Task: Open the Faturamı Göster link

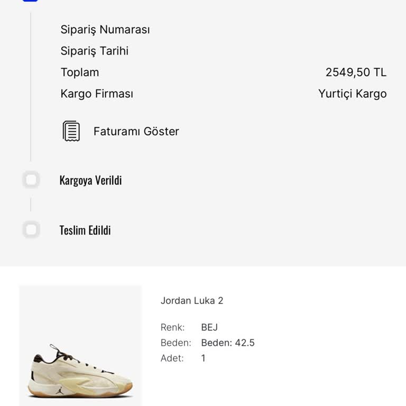Action: (136, 132)
